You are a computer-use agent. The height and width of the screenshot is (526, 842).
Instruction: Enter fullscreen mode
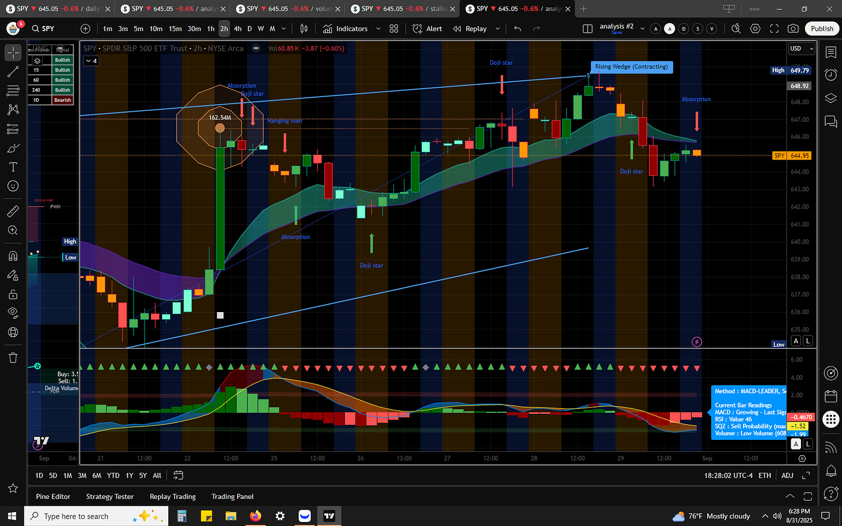pos(774,28)
